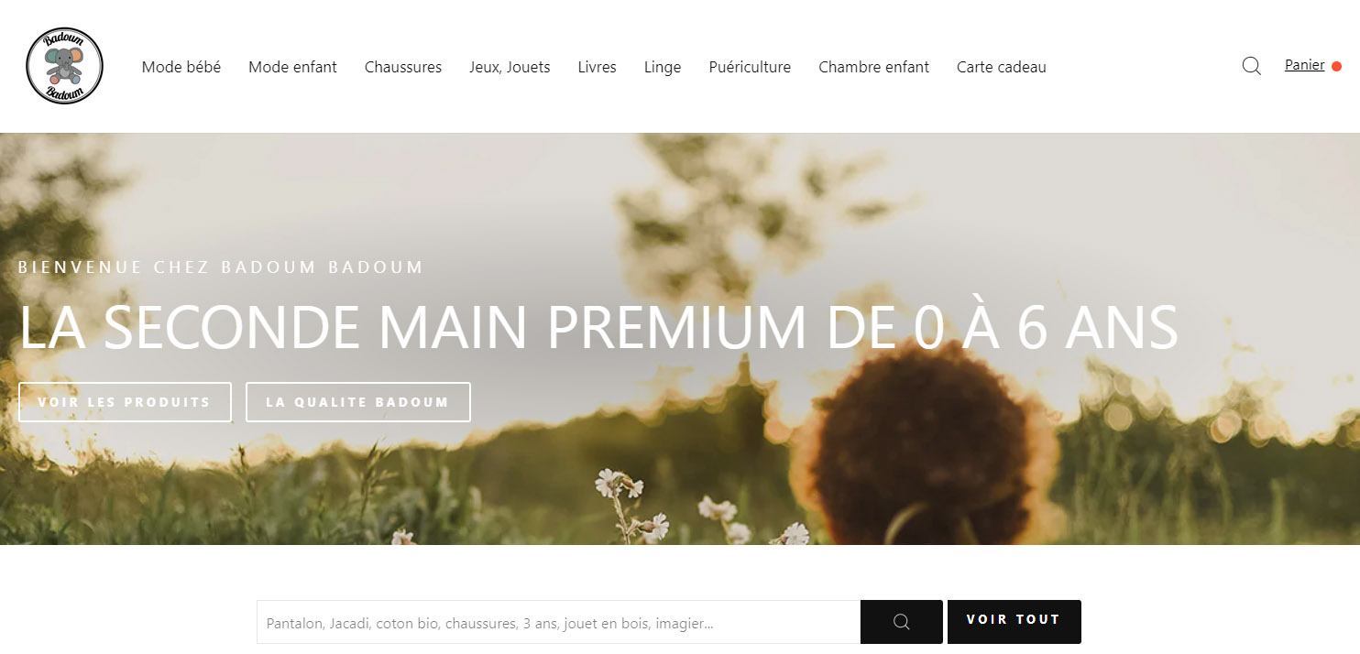Go to the Chaussures category

tap(403, 67)
